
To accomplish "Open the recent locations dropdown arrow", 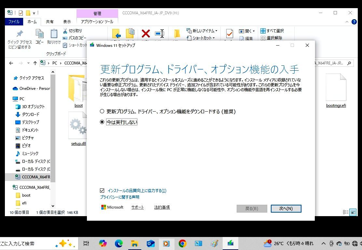I will (28, 63).
